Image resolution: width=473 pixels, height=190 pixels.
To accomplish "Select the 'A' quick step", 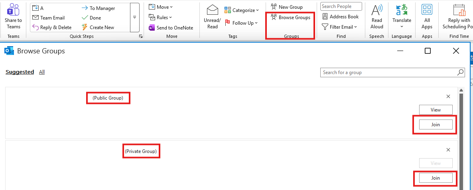I will tap(38, 8).
